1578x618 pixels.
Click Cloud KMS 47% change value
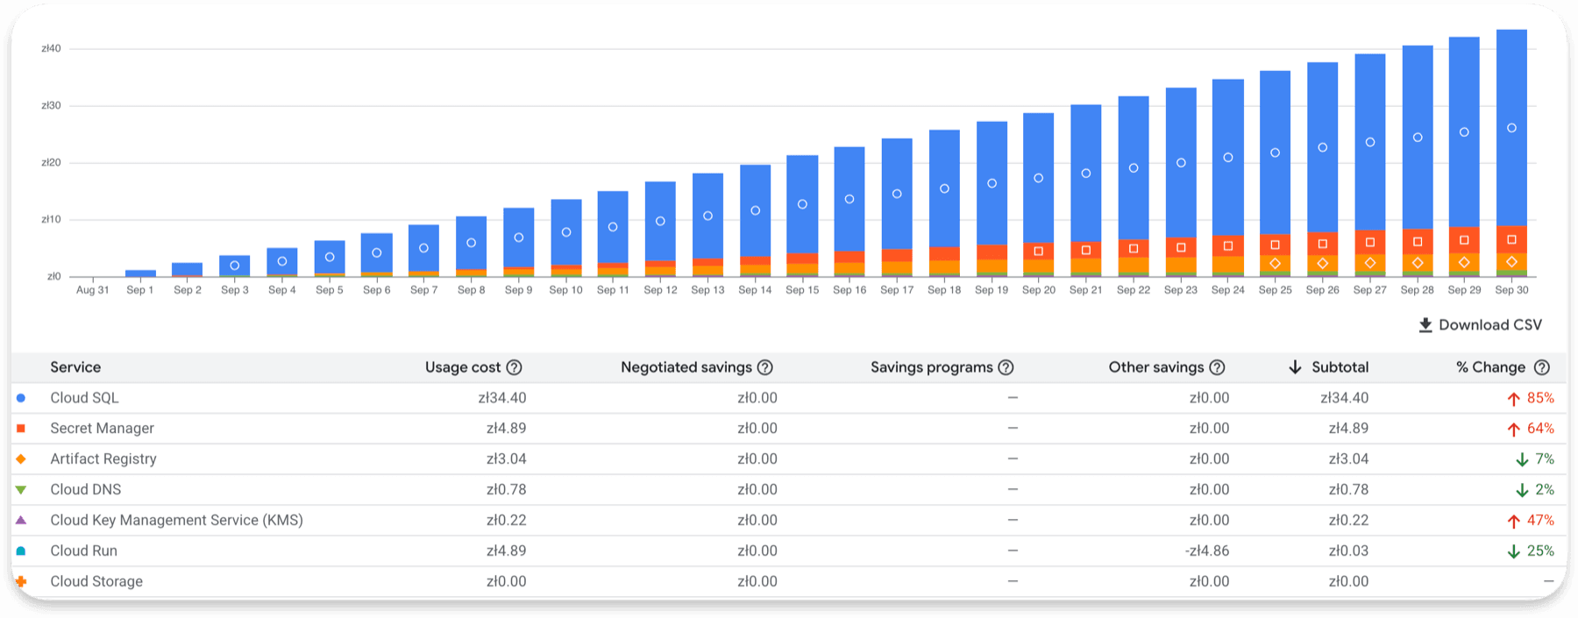(1540, 521)
